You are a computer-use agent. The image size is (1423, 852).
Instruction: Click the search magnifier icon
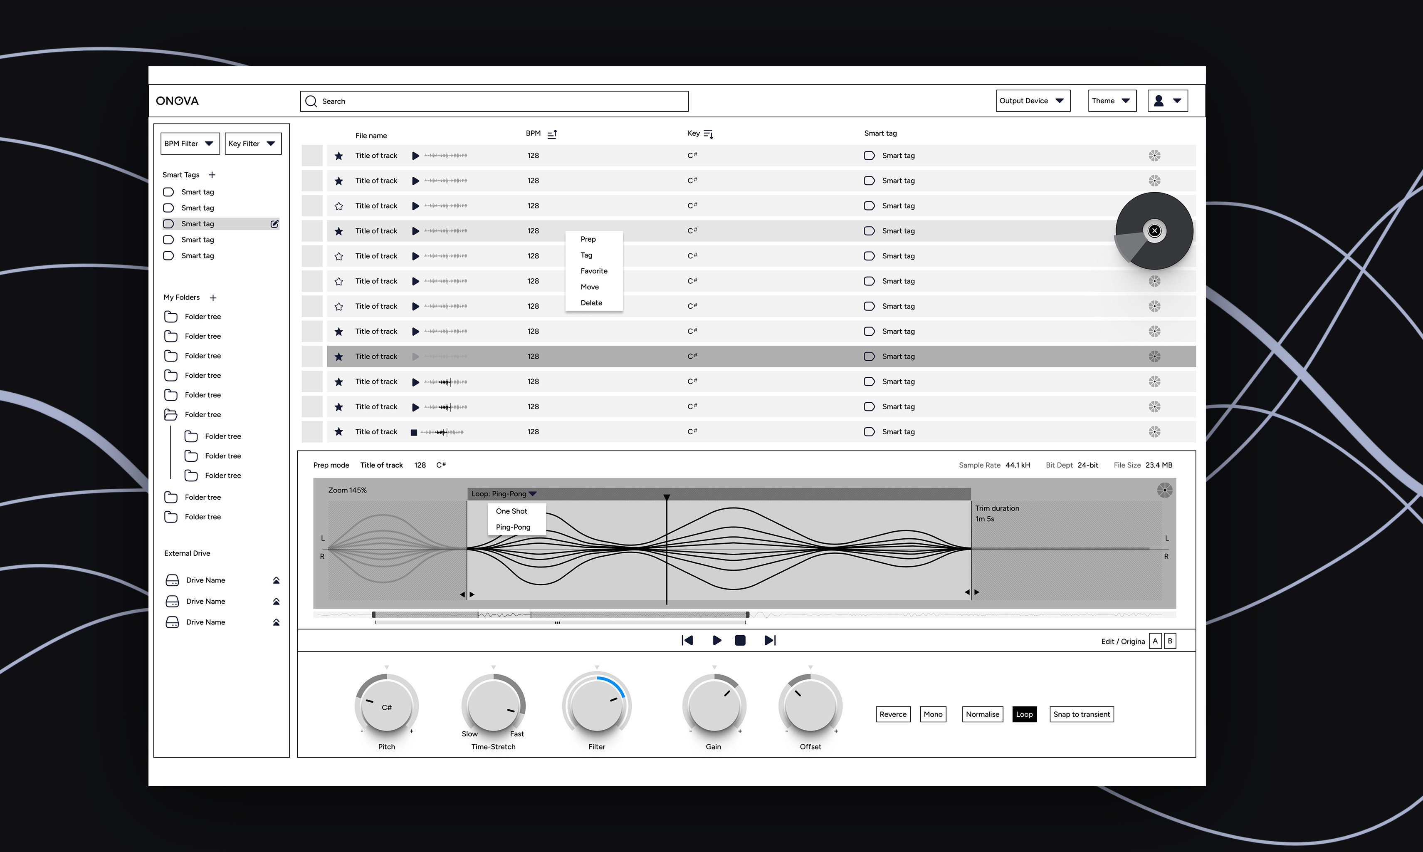[x=311, y=101]
